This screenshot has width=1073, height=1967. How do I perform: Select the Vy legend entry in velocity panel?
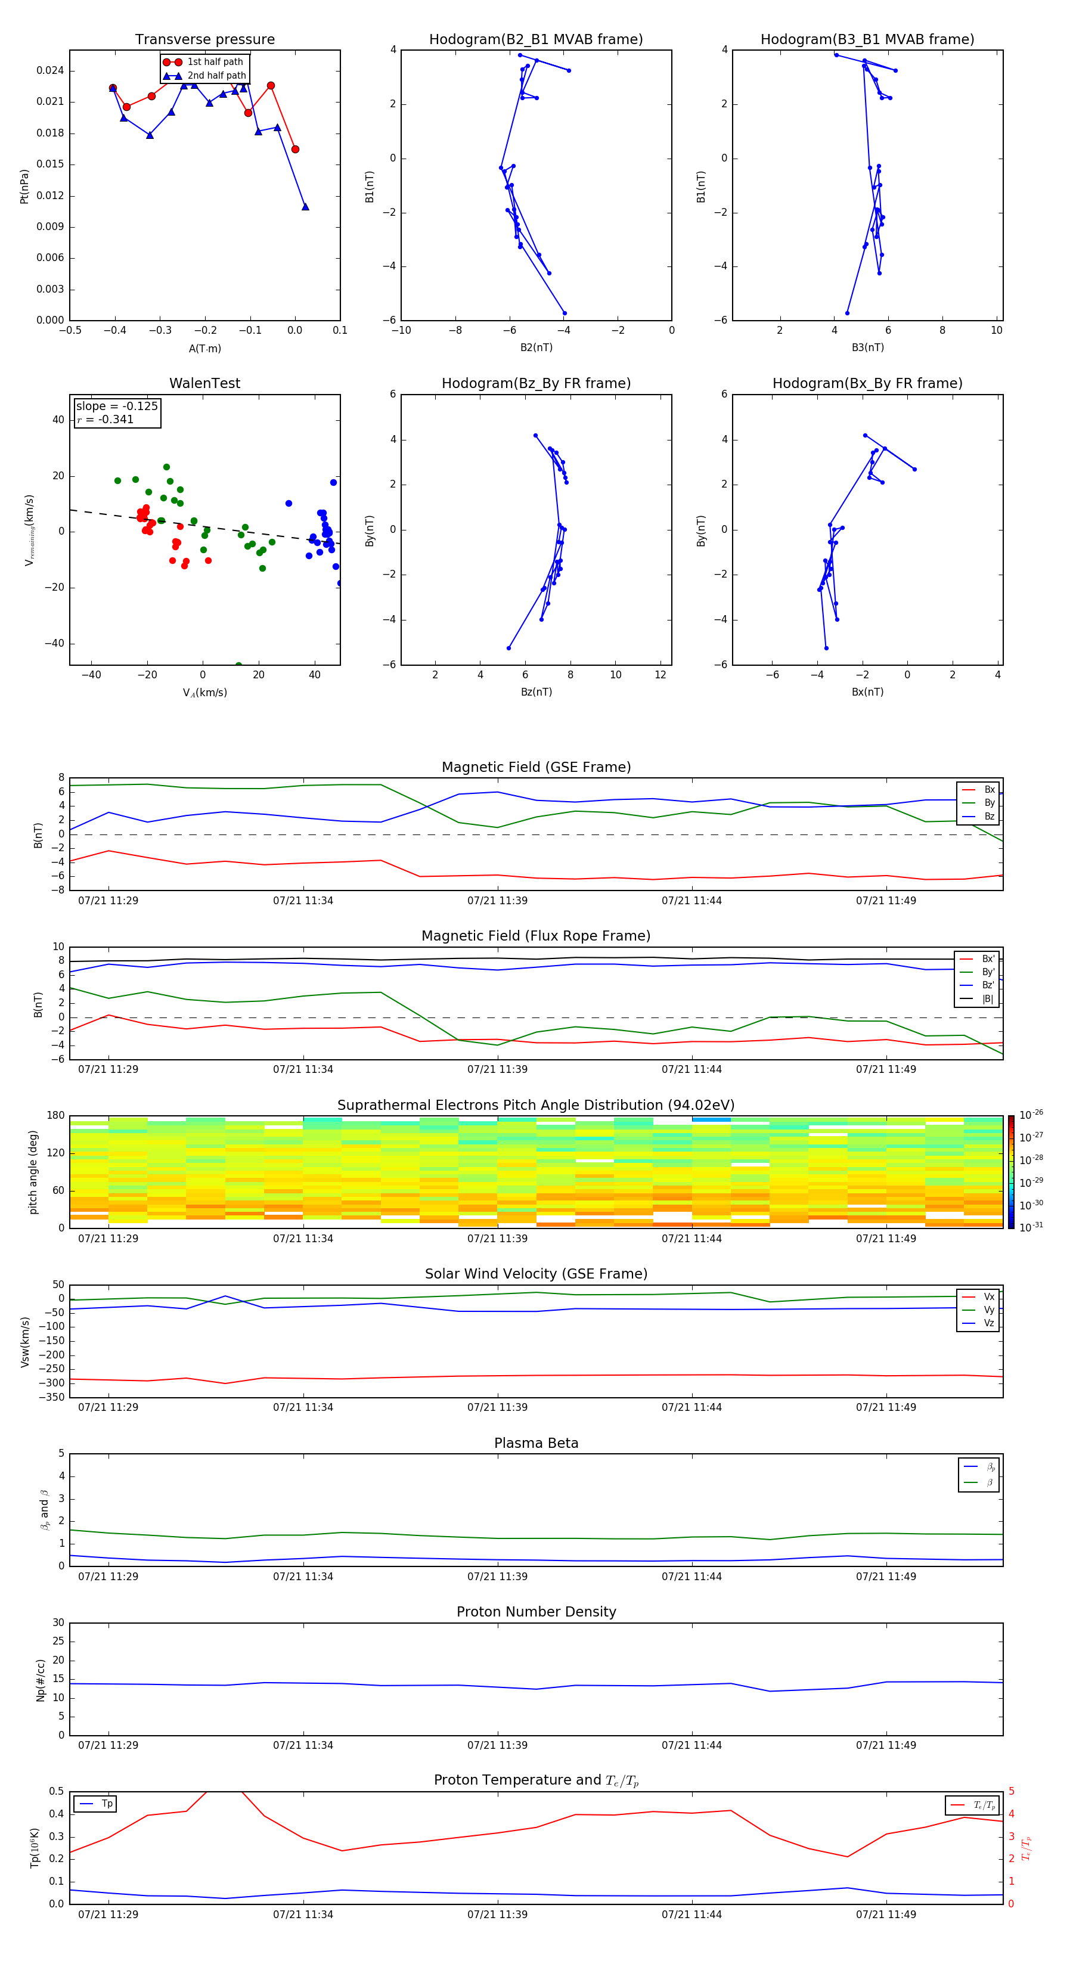[978, 1310]
